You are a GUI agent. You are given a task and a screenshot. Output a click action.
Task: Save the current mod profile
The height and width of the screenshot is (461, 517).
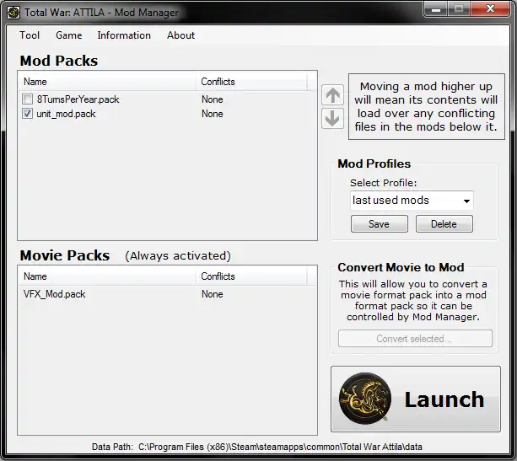point(380,224)
